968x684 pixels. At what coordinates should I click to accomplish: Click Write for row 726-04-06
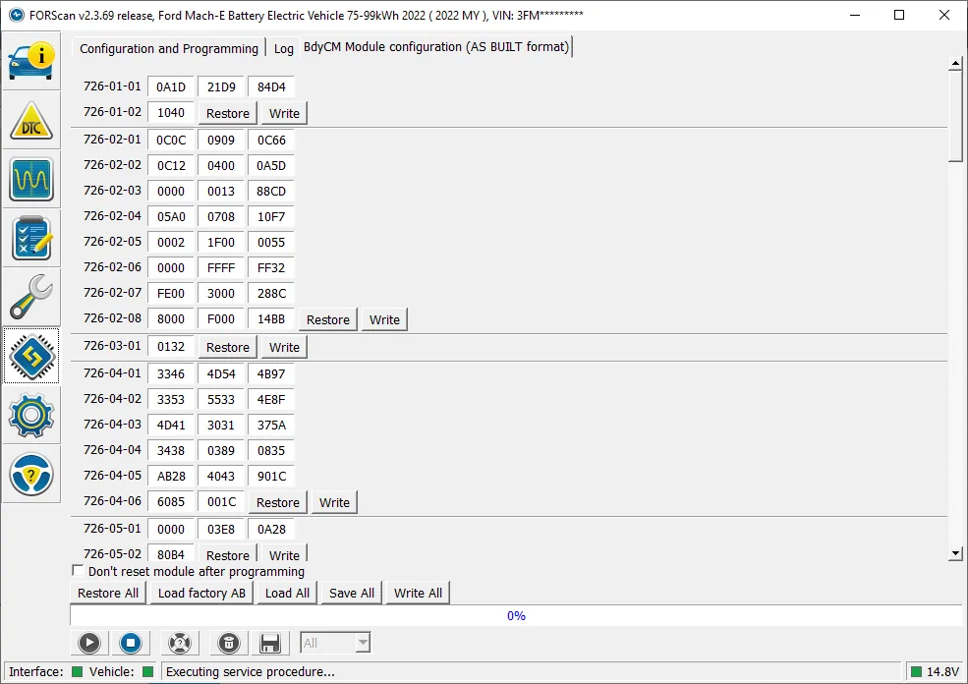pyautogui.click(x=334, y=502)
